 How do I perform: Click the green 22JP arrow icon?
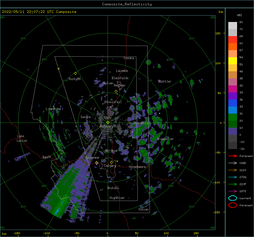pos(233,184)
